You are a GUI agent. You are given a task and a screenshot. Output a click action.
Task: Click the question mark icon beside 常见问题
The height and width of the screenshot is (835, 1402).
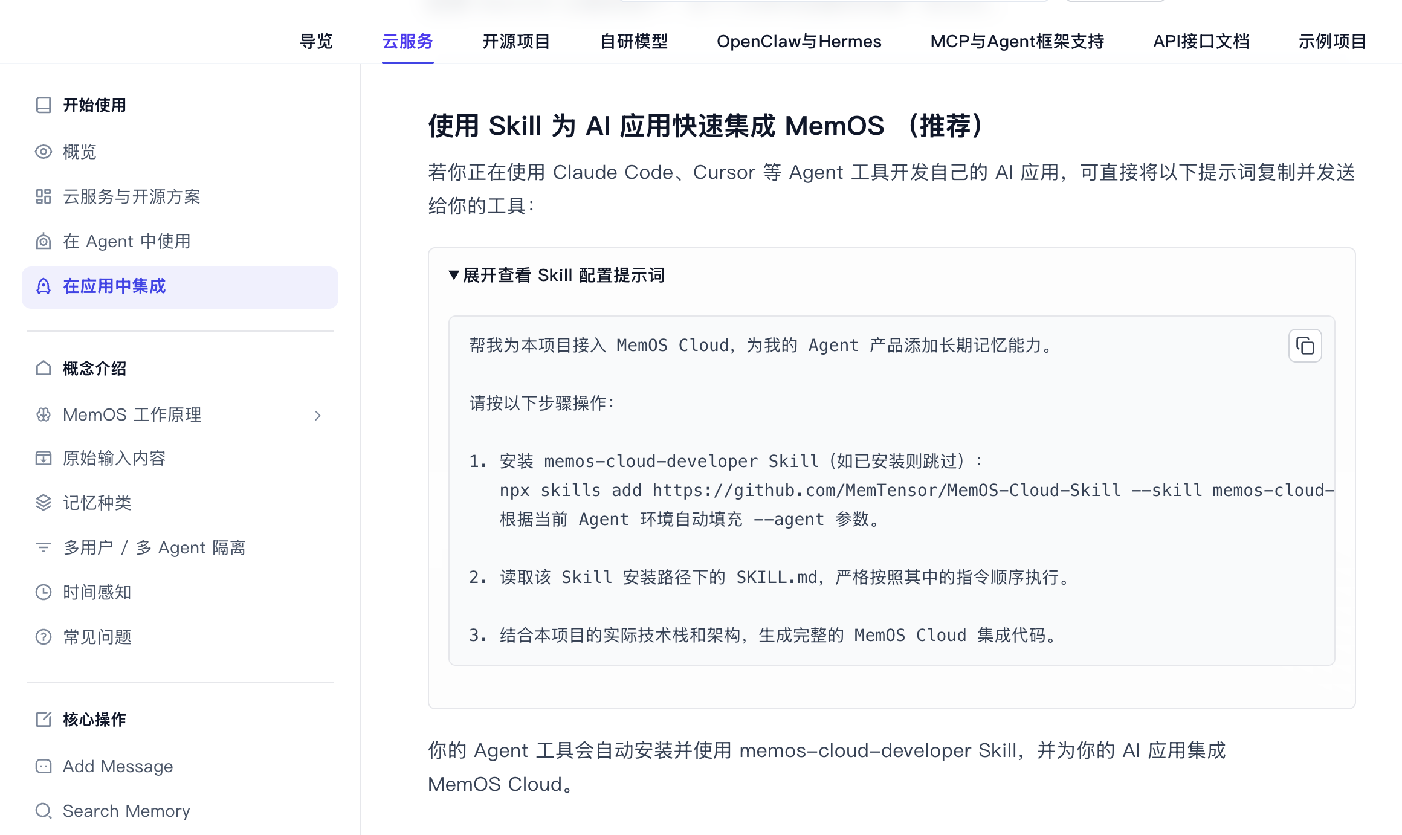point(44,637)
